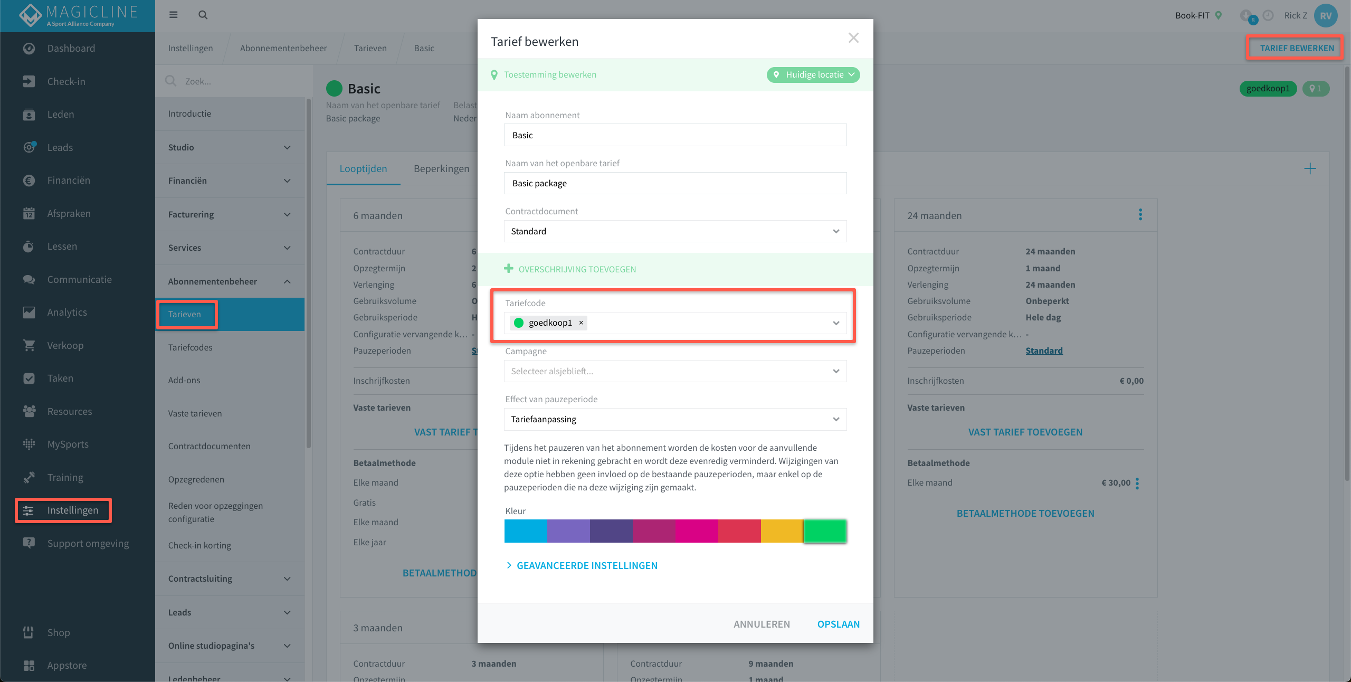Open Check-in from the sidebar

(66, 81)
